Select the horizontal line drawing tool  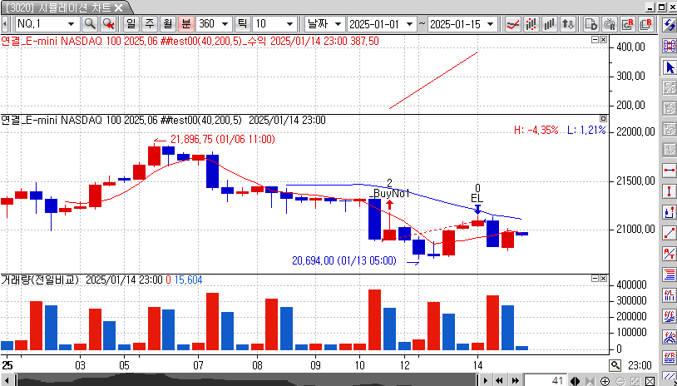tap(668, 171)
